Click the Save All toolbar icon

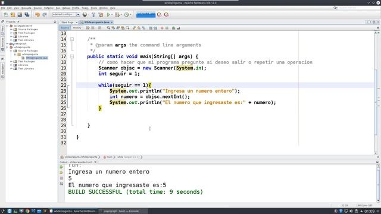pyautogui.click(x=27, y=15)
